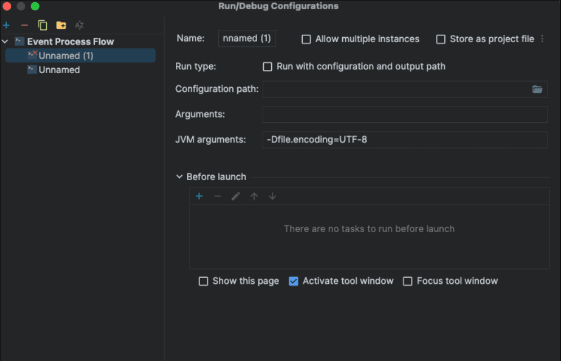
Task: Move before-launch task up
Action: (x=254, y=196)
